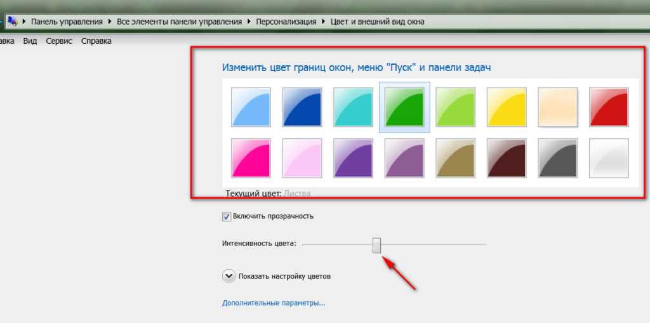The height and width of the screenshot is (323, 650).
Task: Open the Справка menu
Action: 96,41
